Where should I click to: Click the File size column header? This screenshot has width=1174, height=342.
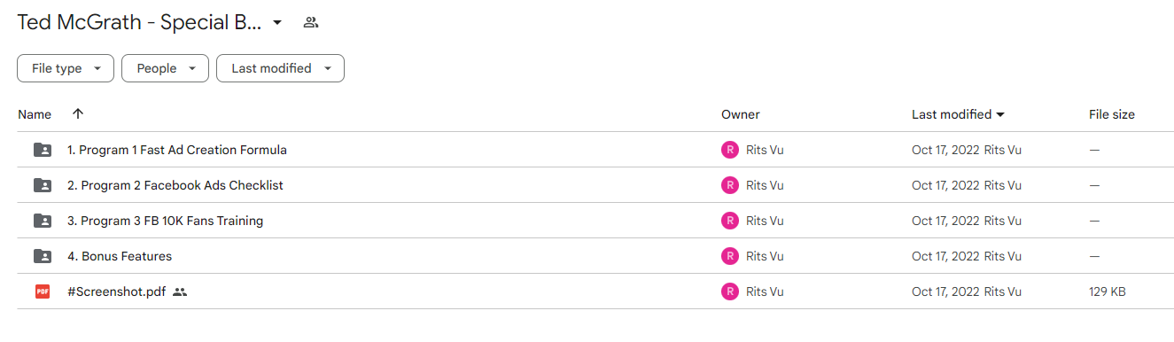(x=1112, y=114)
